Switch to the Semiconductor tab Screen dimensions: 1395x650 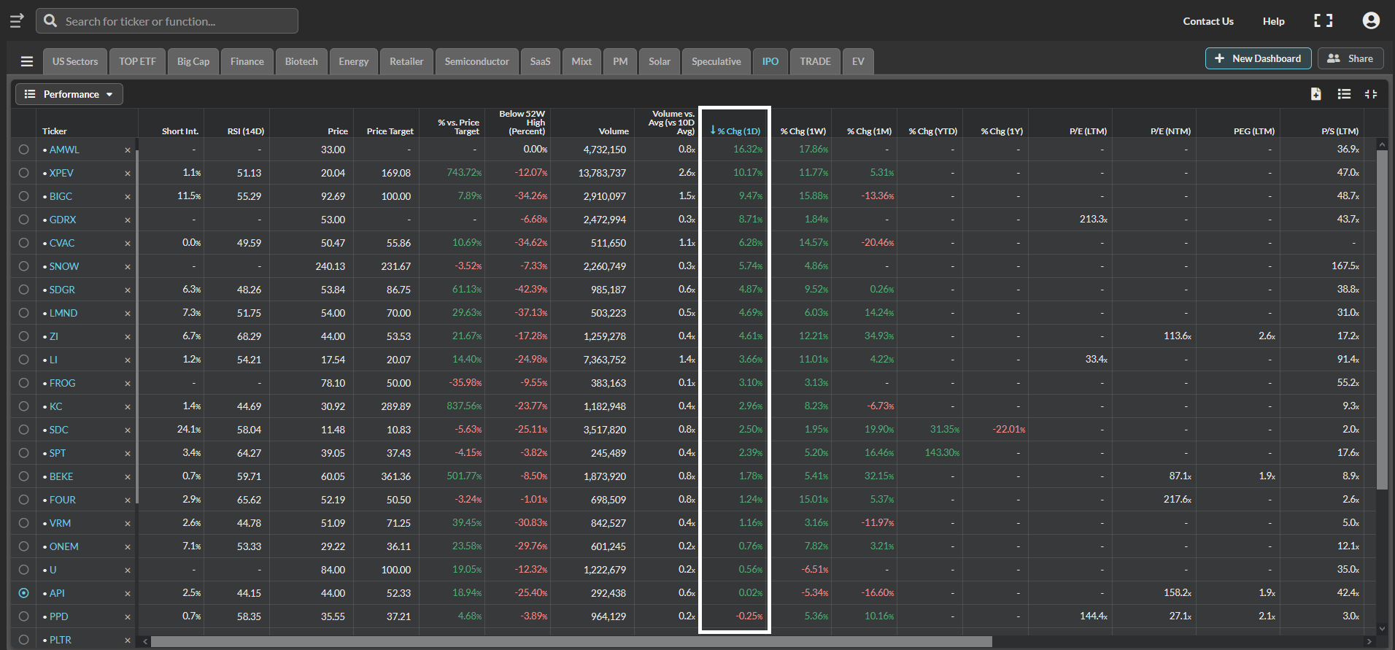477,61
